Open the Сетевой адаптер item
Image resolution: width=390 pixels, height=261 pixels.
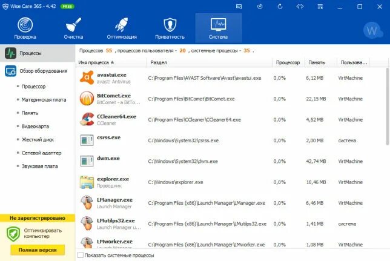click(x=41, y=153)
